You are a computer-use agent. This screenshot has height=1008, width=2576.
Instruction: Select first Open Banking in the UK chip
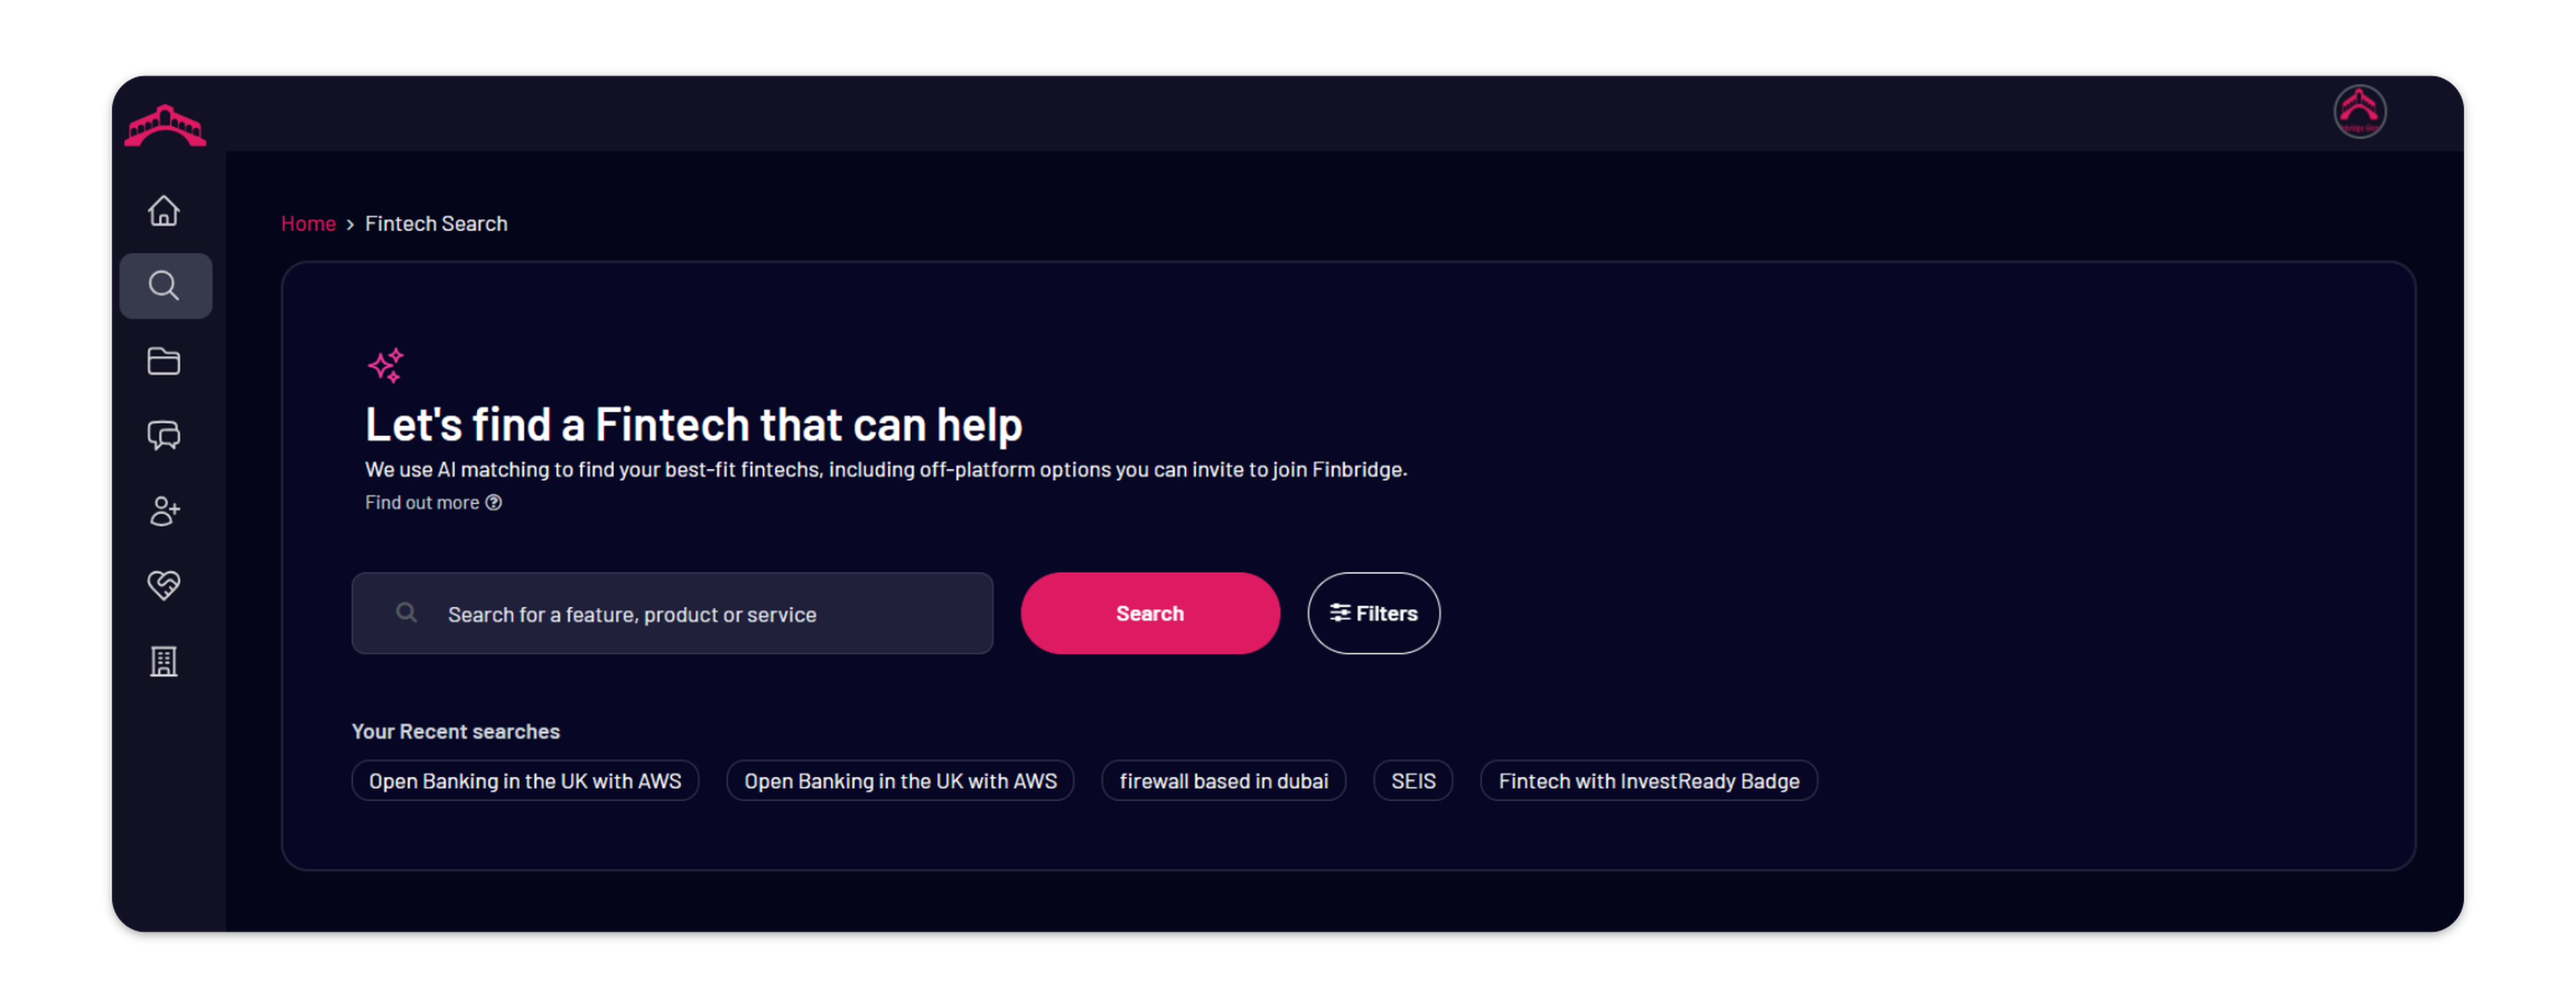pyautogui.click(x=525, y=781)
